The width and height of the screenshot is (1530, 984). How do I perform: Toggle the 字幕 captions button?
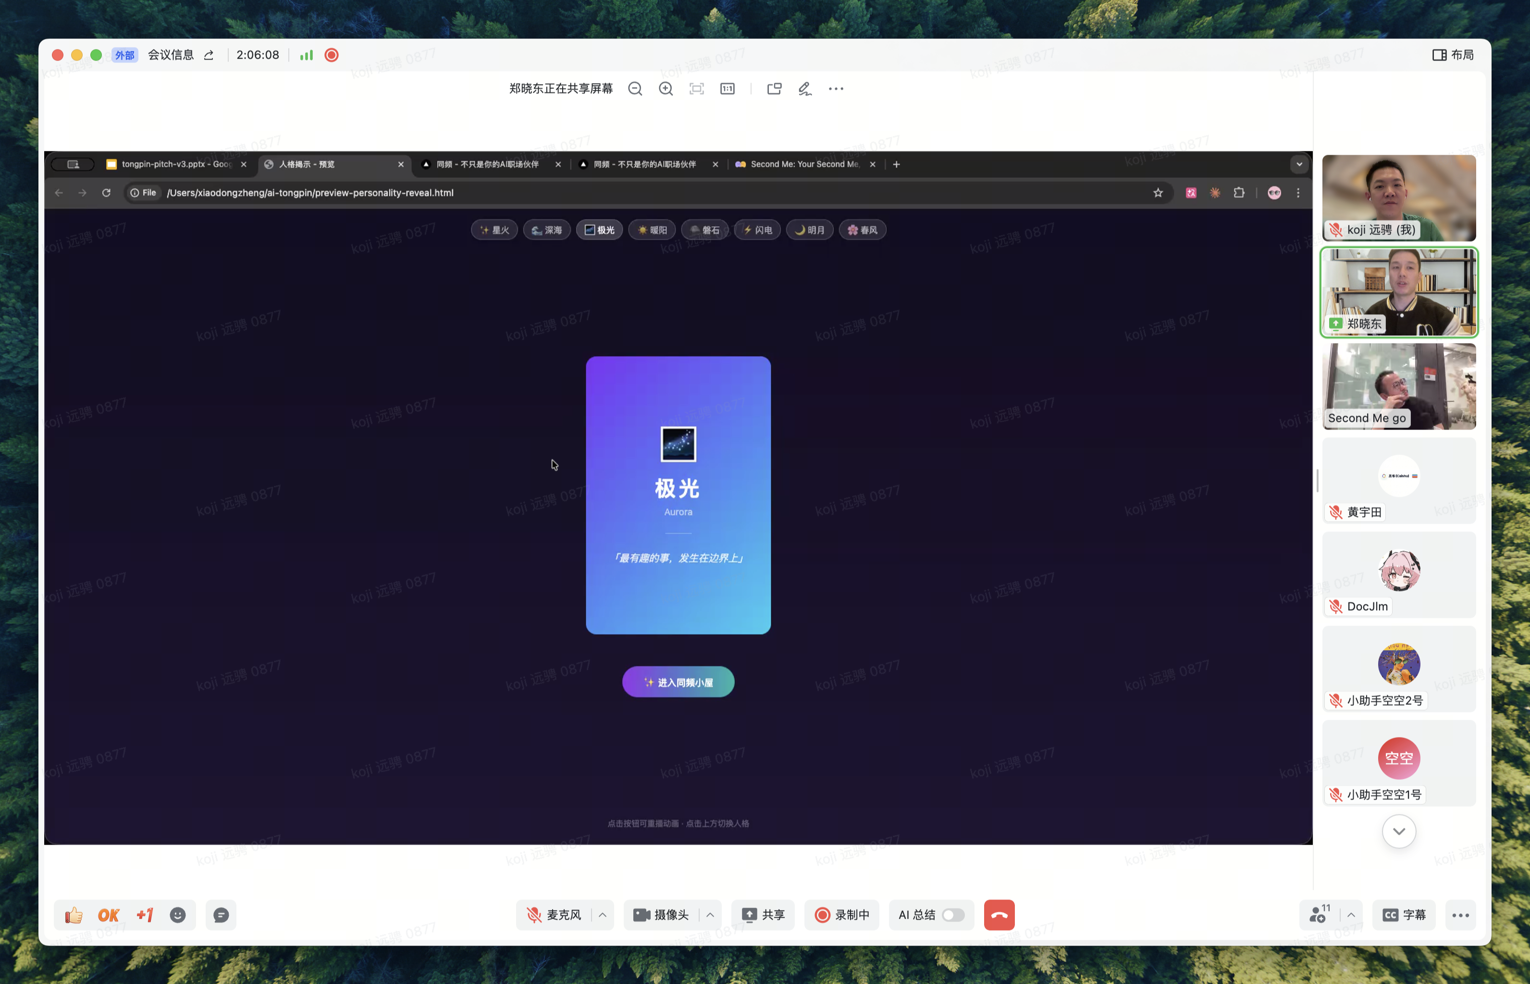[x=1404, y=915]
